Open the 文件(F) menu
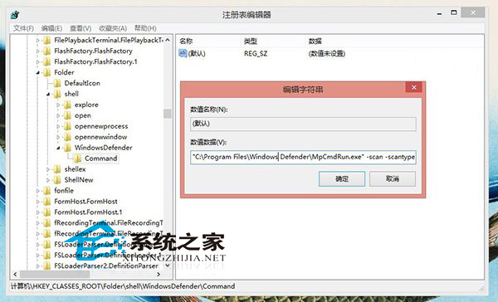Image resolution: width=498 pixels, height=302 pixels. point(23,28)
